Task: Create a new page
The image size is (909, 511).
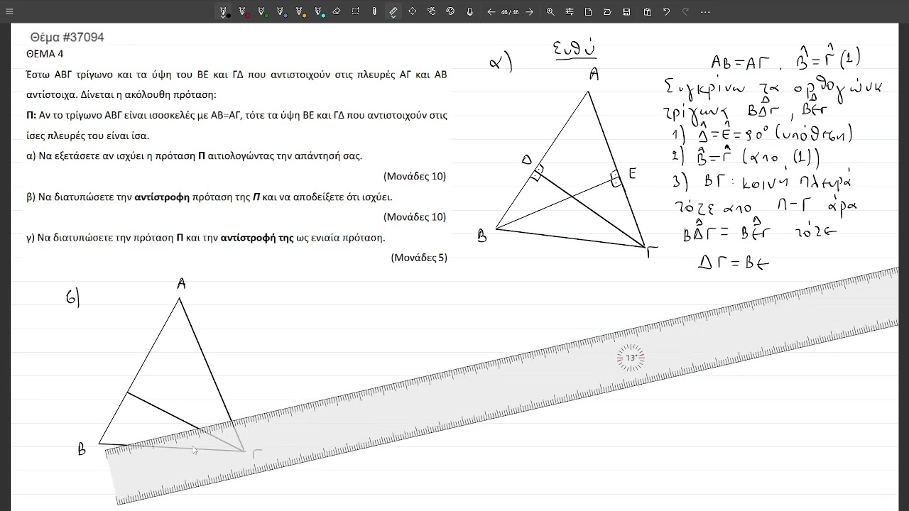Action: pos(588,11)
